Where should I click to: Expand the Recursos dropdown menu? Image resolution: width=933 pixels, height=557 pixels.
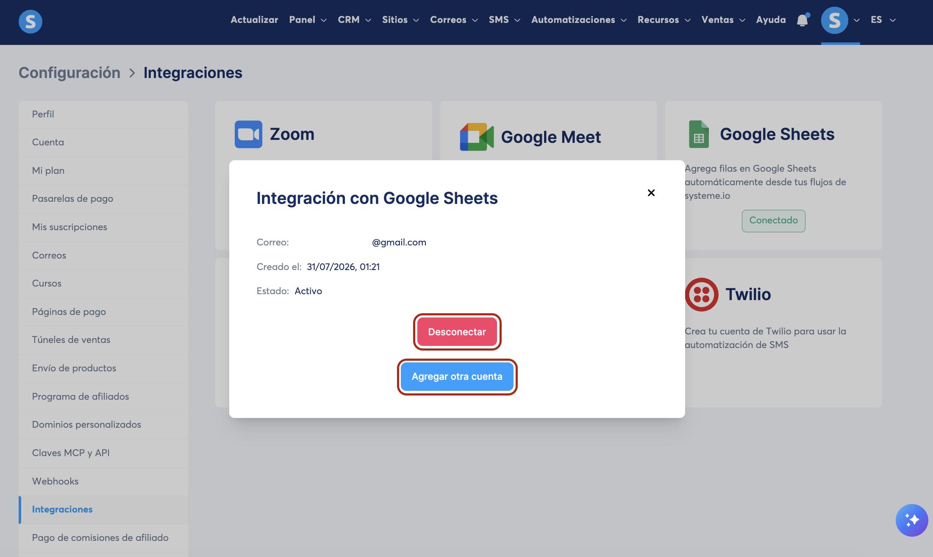tap(664, 20)
